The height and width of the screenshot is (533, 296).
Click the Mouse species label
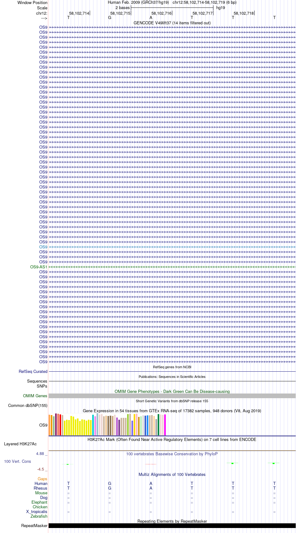pos(41,493)
